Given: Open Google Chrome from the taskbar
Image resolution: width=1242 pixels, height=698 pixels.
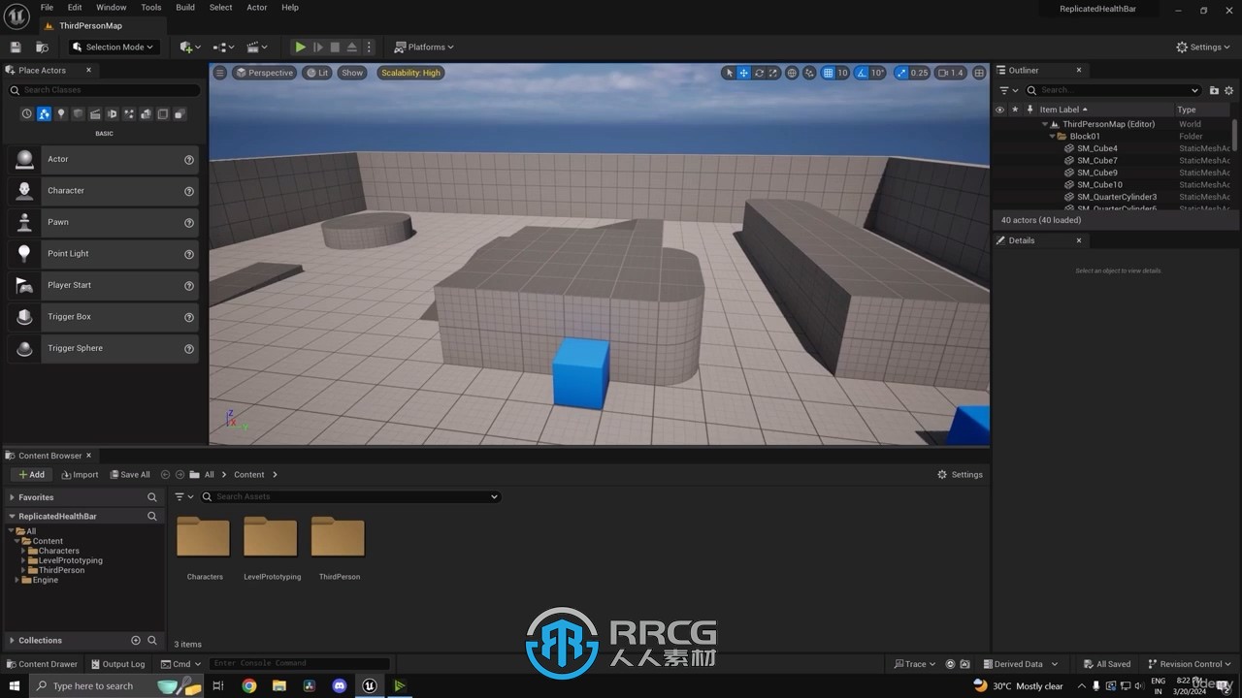Looking at the screenshot, I should click(249, 685).
